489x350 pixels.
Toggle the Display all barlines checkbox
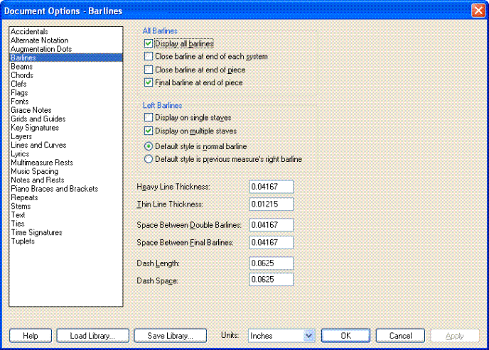coord(149,44)
